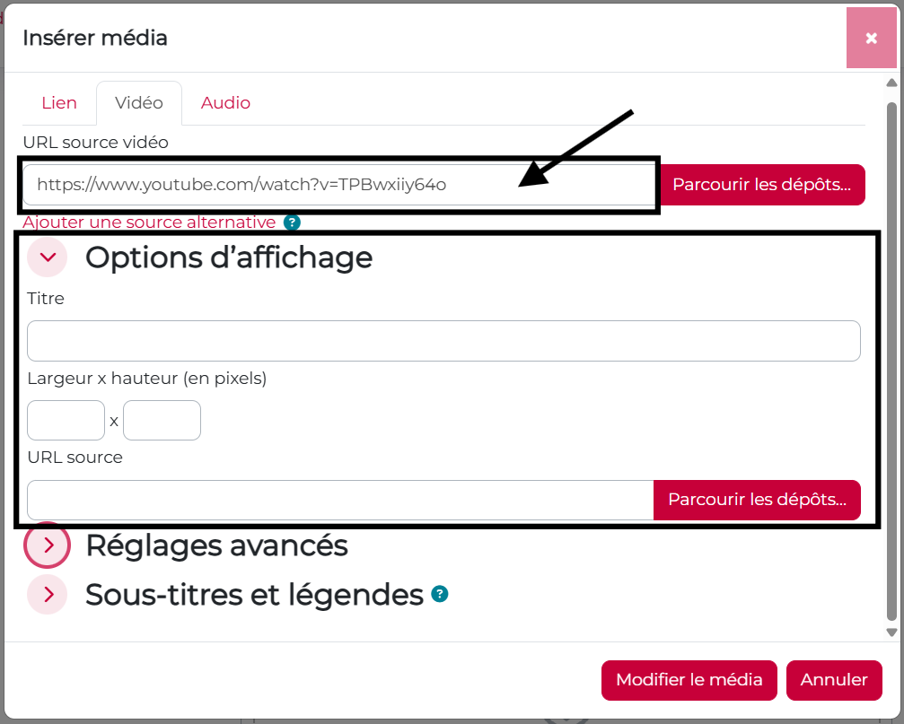Screen dimensions: 904x724
Task: Focus the URL source vidéo field
Action: (x=340, y=185)
